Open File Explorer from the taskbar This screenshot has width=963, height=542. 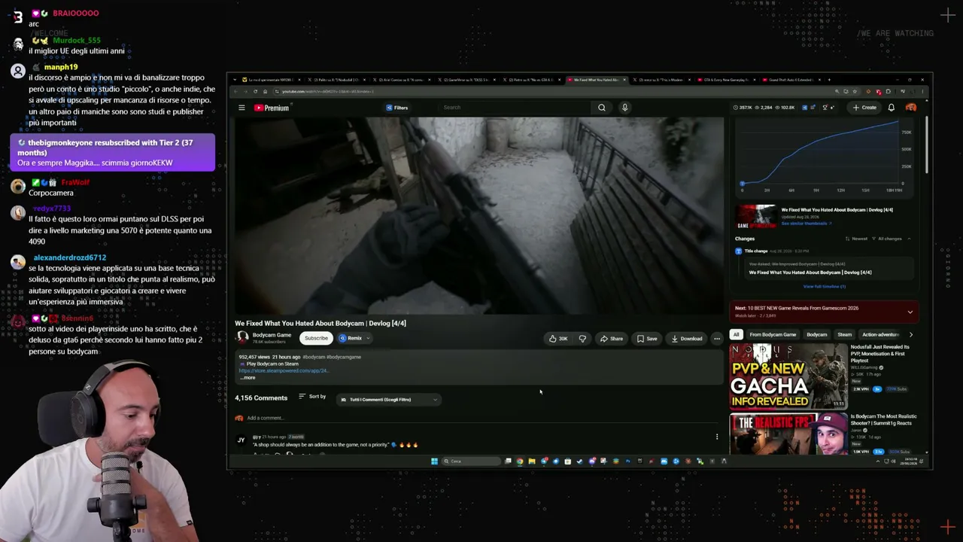click(x=532, y=461)
